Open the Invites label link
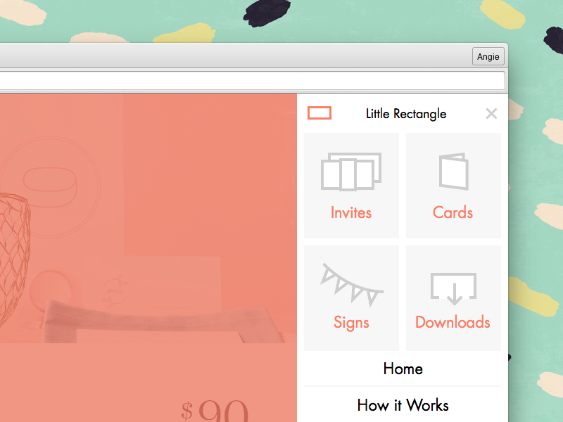The image size is (563, 422). 351,212
